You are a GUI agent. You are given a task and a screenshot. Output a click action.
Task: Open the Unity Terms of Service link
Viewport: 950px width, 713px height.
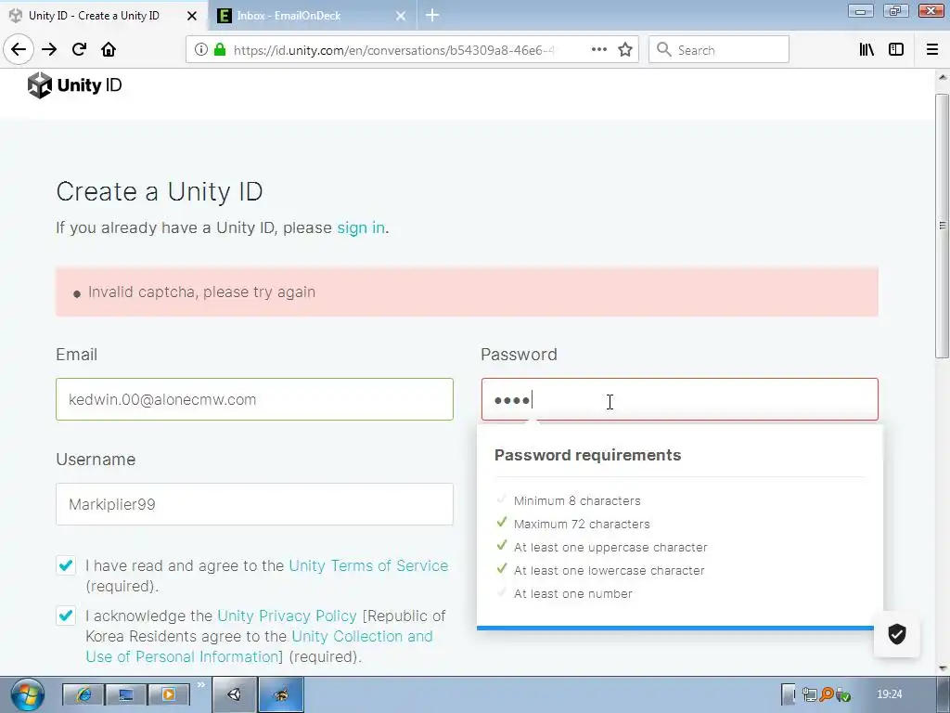368,565
